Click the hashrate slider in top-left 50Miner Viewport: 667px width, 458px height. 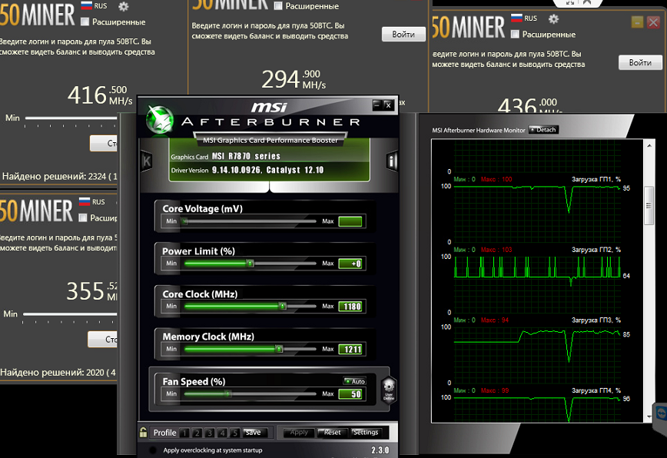71,118
